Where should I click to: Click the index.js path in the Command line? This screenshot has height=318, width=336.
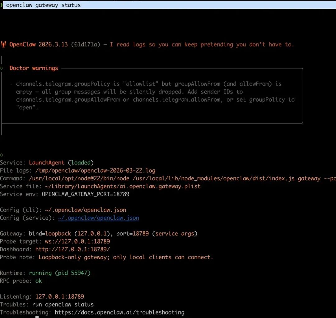click(213, 178)
